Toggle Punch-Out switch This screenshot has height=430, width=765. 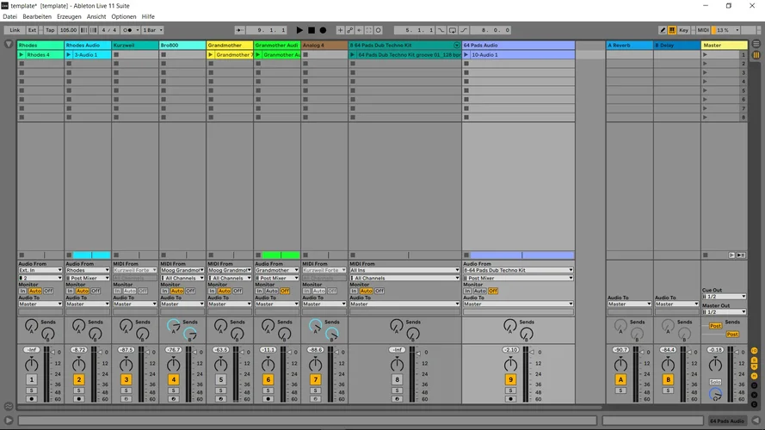click(464, 30)
